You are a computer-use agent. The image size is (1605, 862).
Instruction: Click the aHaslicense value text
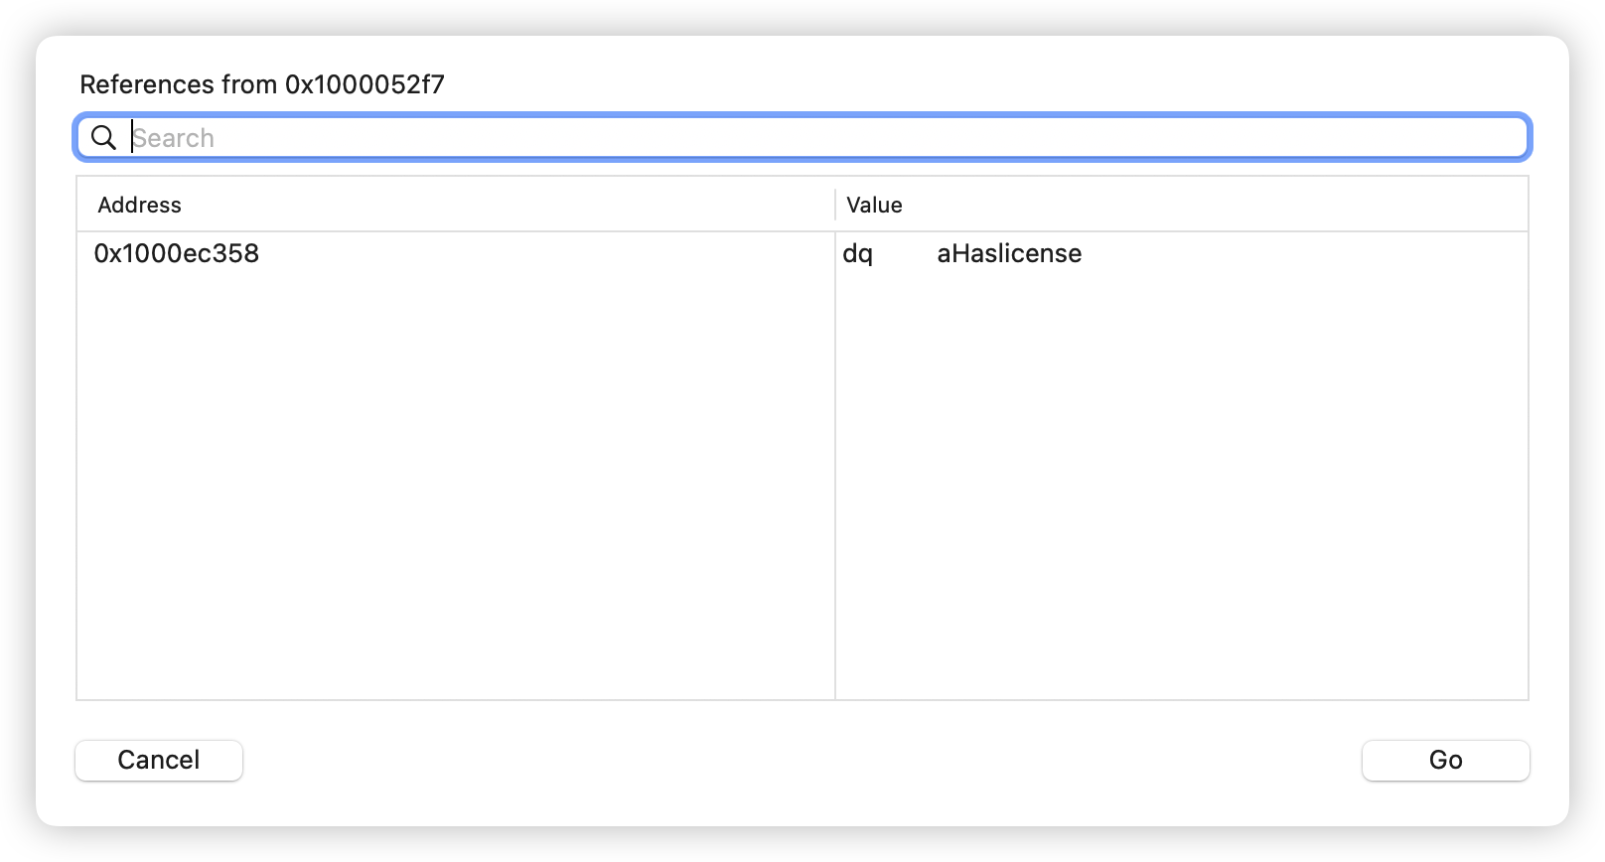click(x=1009, y=253)
